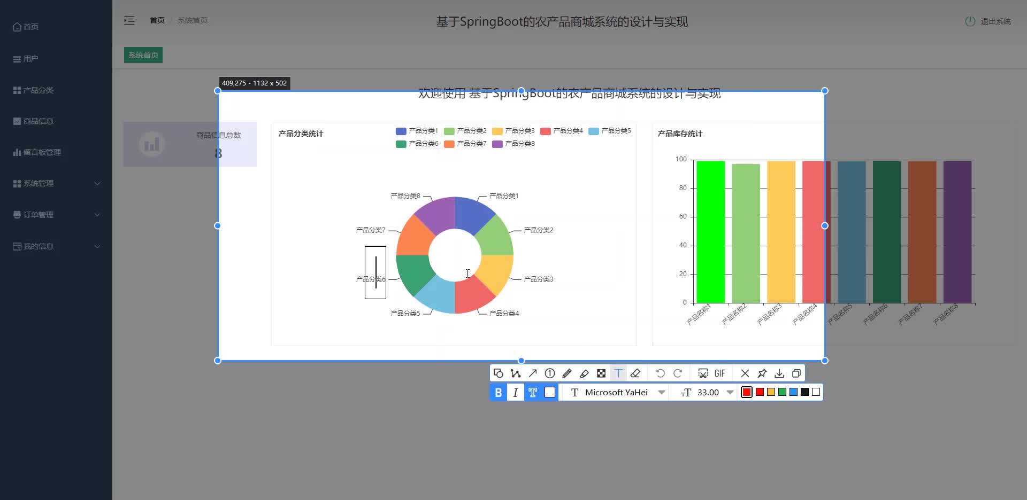Image resolution: width=1027 pixels, height=500 pixels.
Task: Toggle outlined text style
Action: [533, 392]
